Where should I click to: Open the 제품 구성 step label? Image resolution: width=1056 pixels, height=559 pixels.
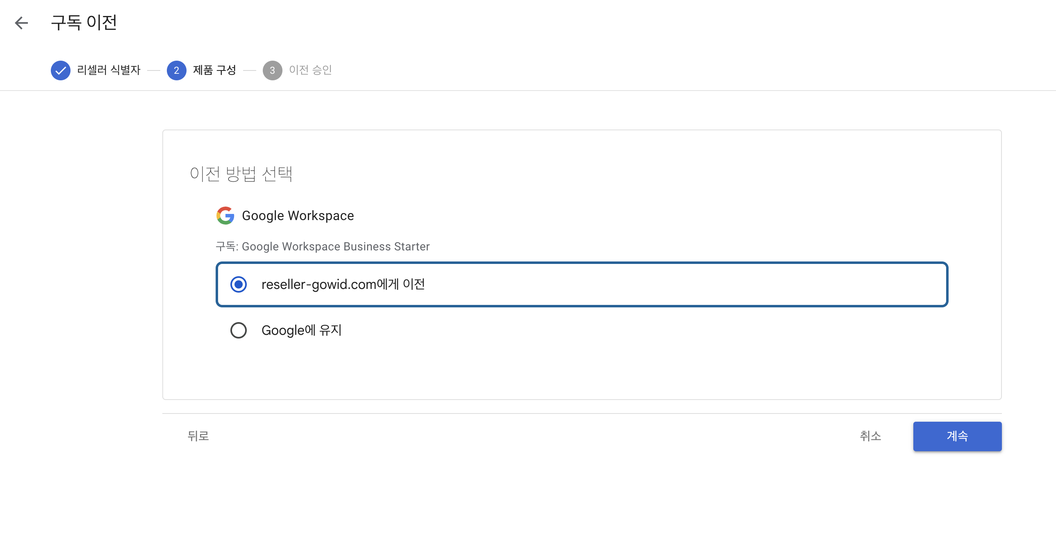point(214,70)
